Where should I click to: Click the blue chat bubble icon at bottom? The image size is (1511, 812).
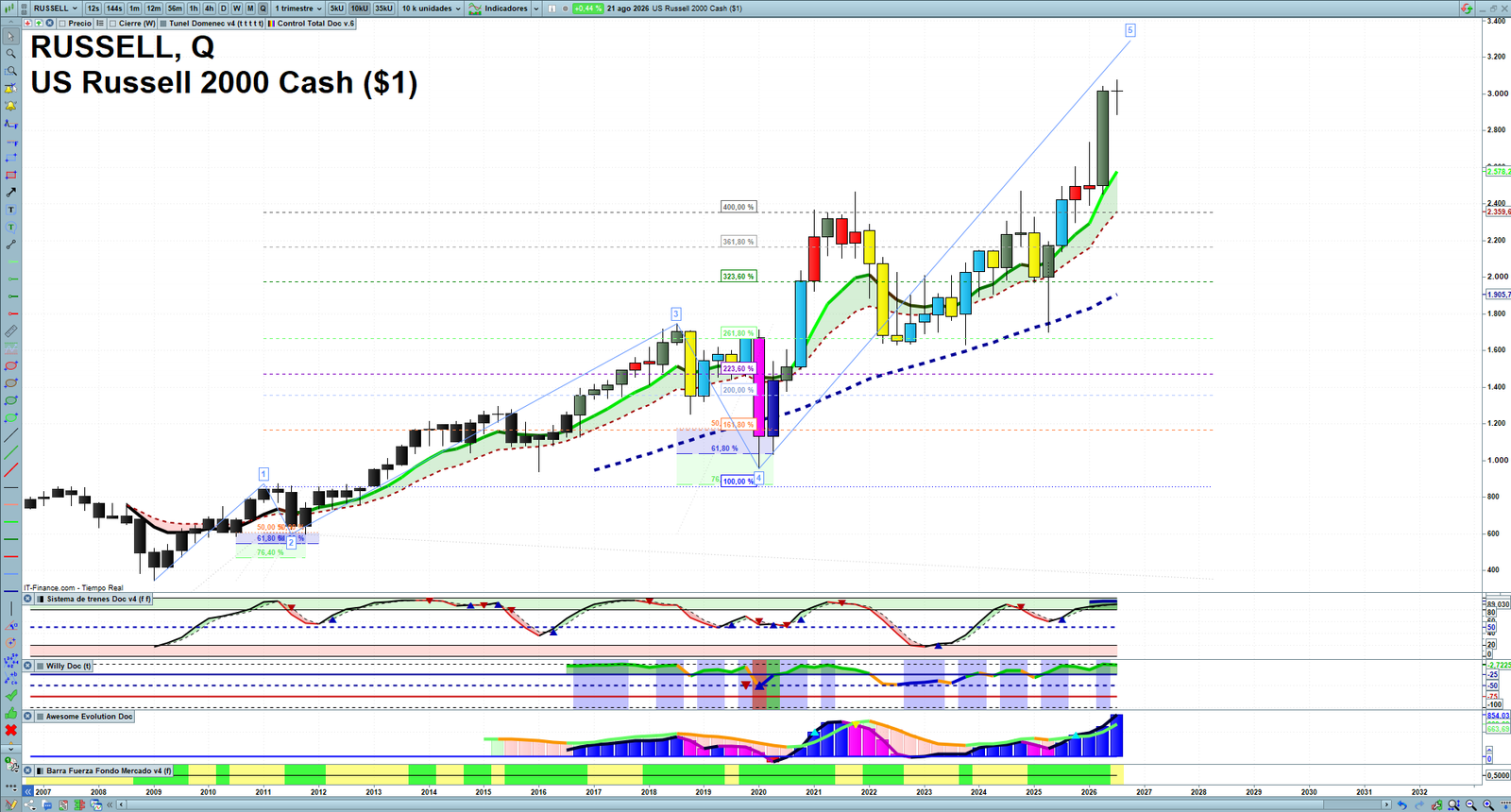pos(47,804)
